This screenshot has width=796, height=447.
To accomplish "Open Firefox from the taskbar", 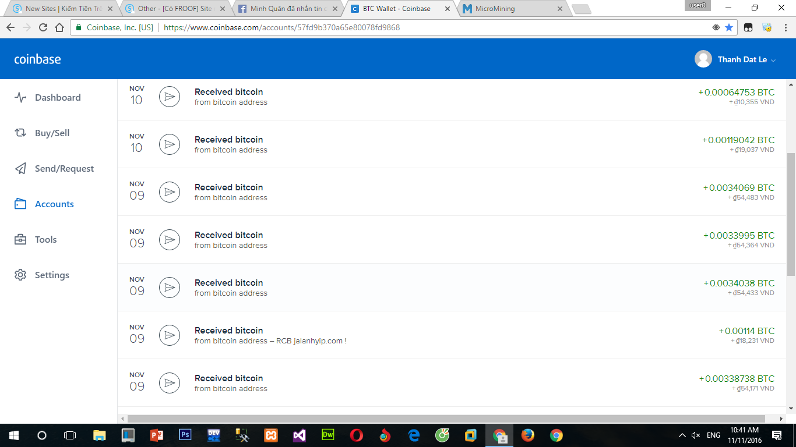I will click(x=528, y=435).
